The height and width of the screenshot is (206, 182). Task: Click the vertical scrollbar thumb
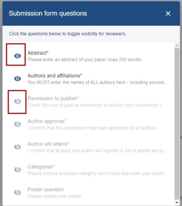coord(177,124)
